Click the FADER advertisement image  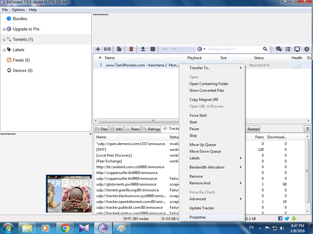(69, 193)
